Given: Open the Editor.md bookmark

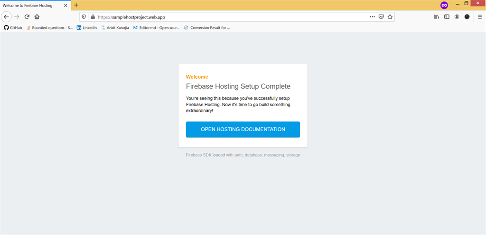Looking at the screenshot, I should (x=156, y=27).
